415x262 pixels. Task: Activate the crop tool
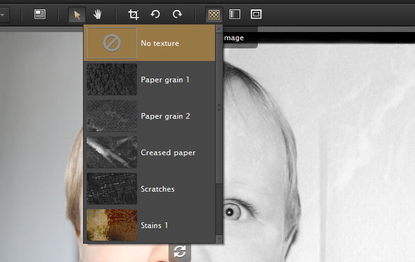pos(133,14)
